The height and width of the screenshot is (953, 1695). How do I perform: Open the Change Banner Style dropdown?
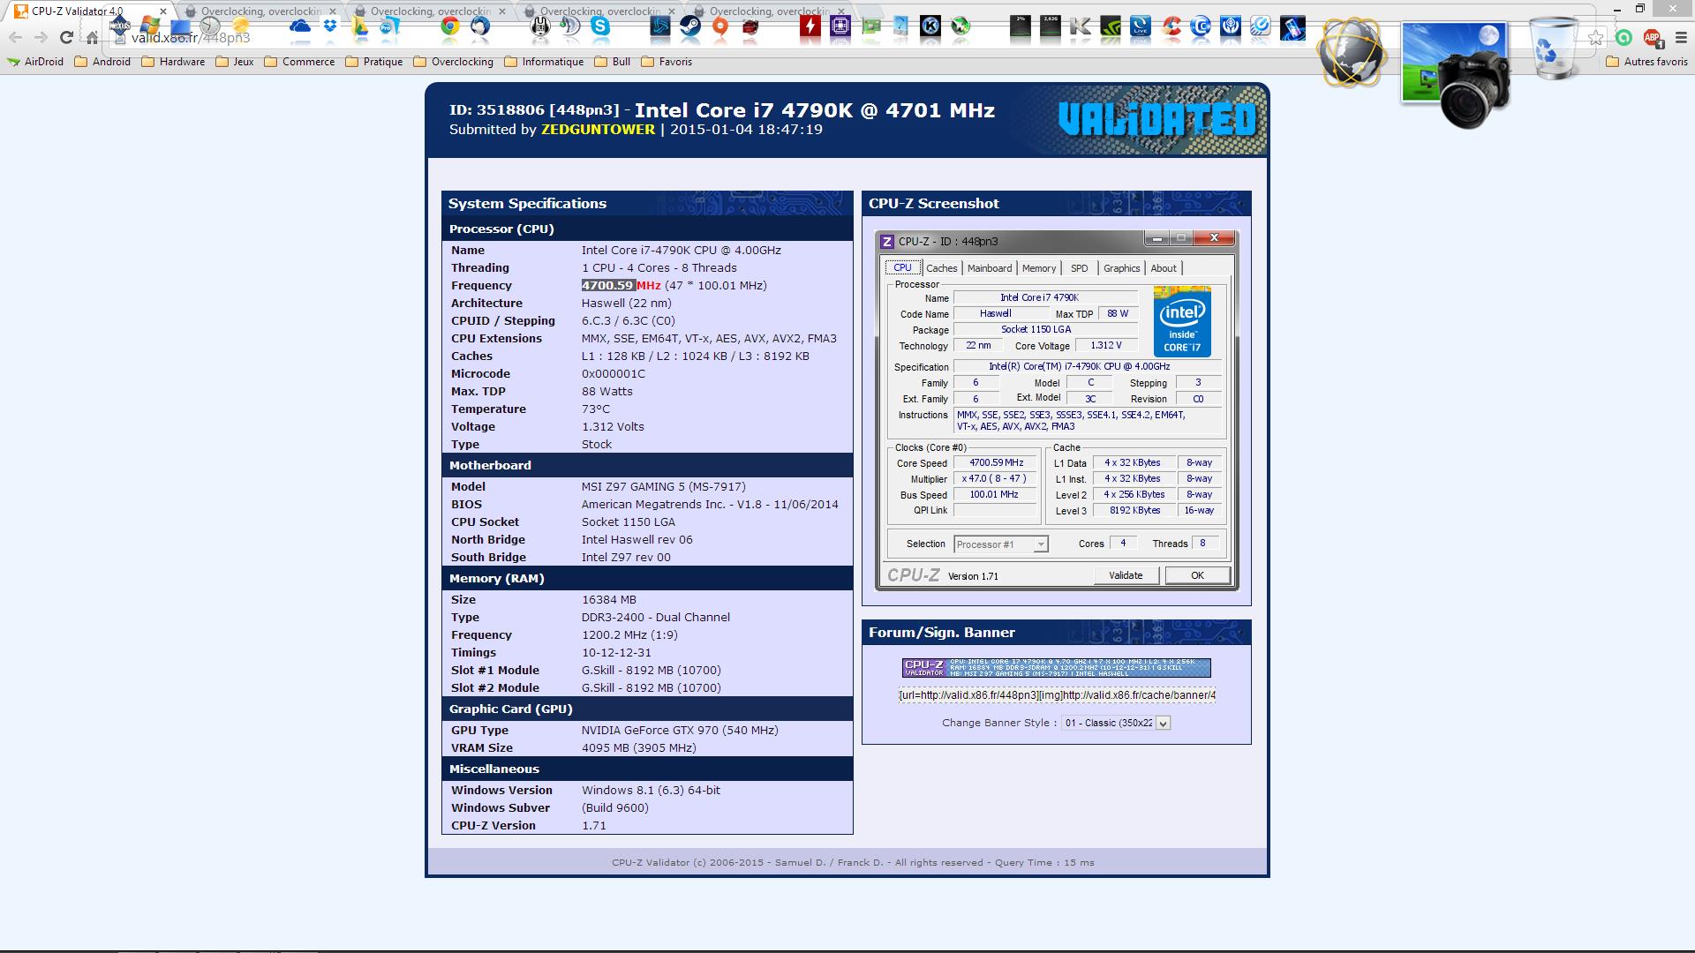[x=1116, y=723]
